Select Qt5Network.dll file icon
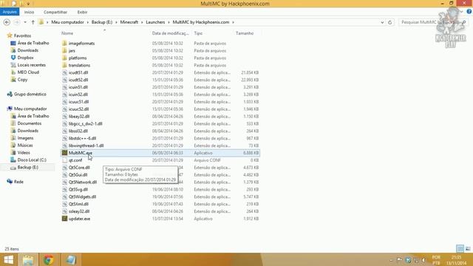Screen dimensions: 473x266 point(64,183)
